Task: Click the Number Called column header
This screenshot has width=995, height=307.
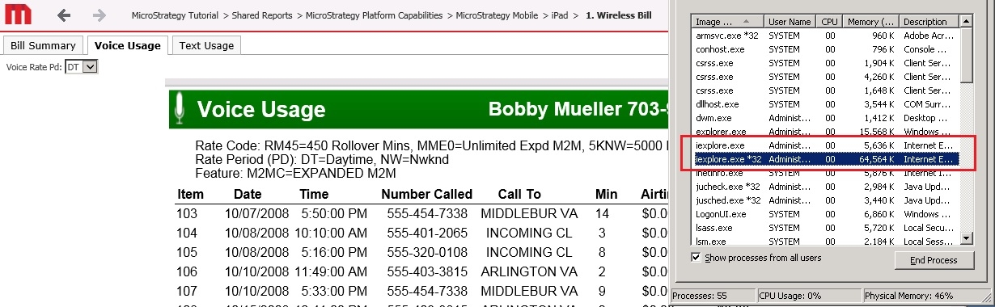Action: coord(426,194)
